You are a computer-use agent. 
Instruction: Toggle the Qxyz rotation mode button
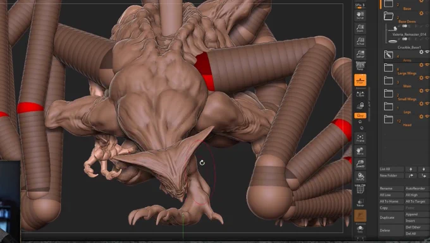click(360, 116)
